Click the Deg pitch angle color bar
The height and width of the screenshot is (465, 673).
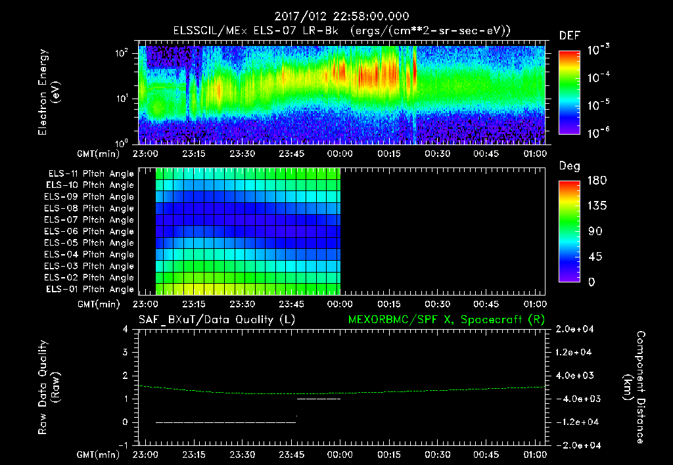569,231
